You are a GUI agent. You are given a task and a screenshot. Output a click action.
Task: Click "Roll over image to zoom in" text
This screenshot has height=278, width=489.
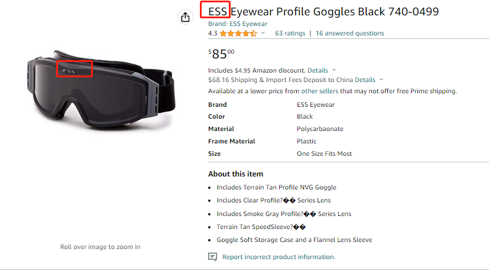(x=101, y=247)
